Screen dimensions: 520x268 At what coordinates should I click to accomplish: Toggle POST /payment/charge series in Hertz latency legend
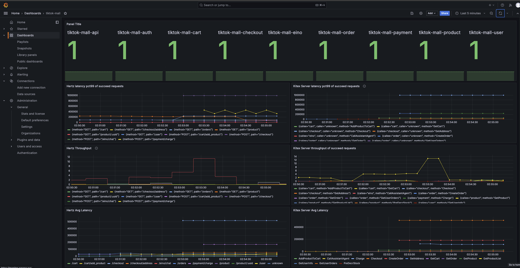148,139
